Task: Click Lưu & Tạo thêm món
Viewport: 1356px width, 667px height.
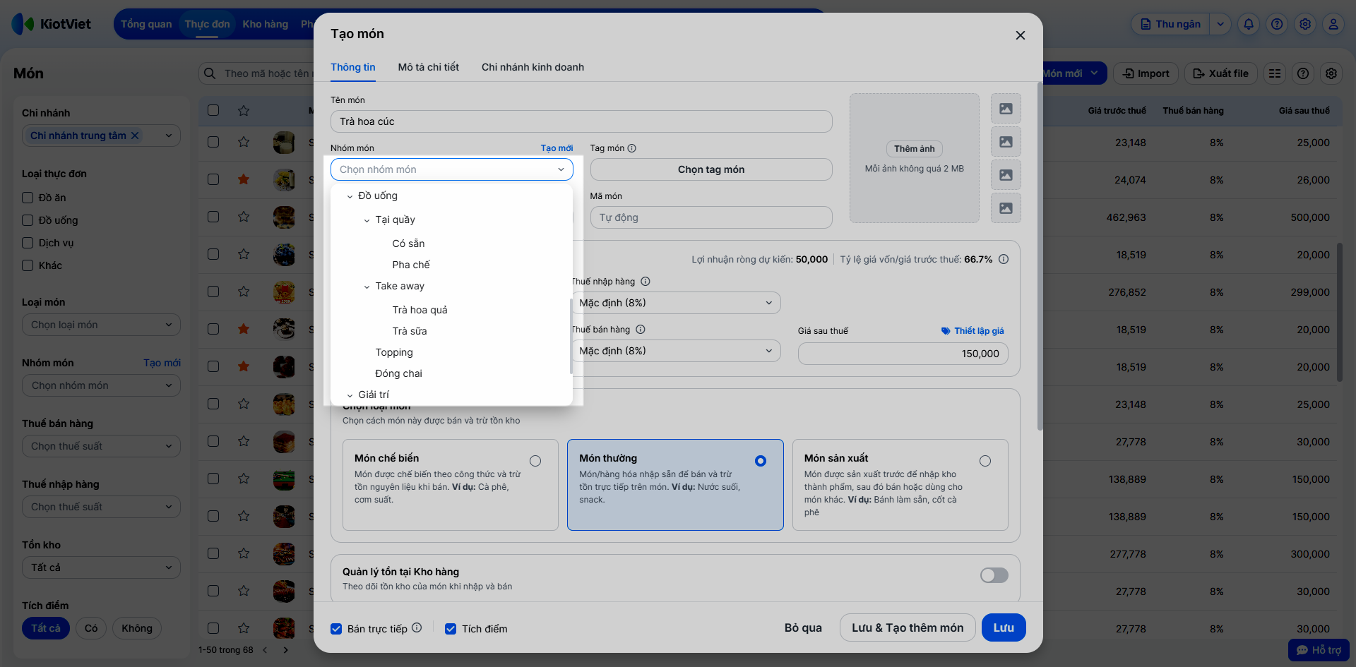Action: (908, 627)
